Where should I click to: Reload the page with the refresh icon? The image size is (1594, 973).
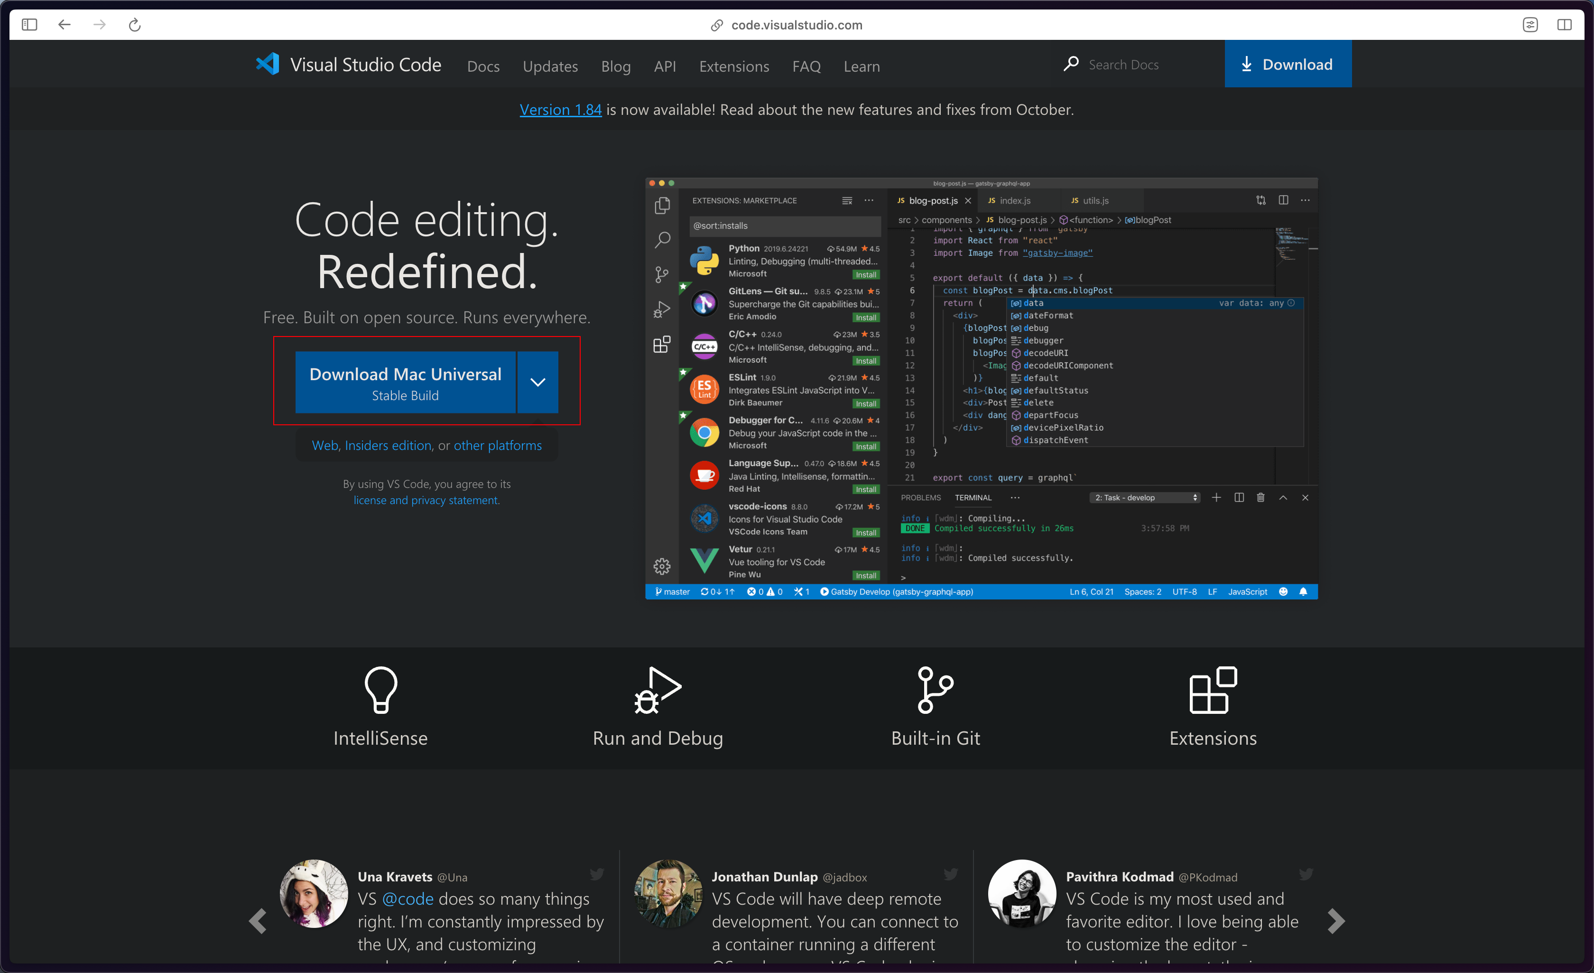tap(135, 25)
